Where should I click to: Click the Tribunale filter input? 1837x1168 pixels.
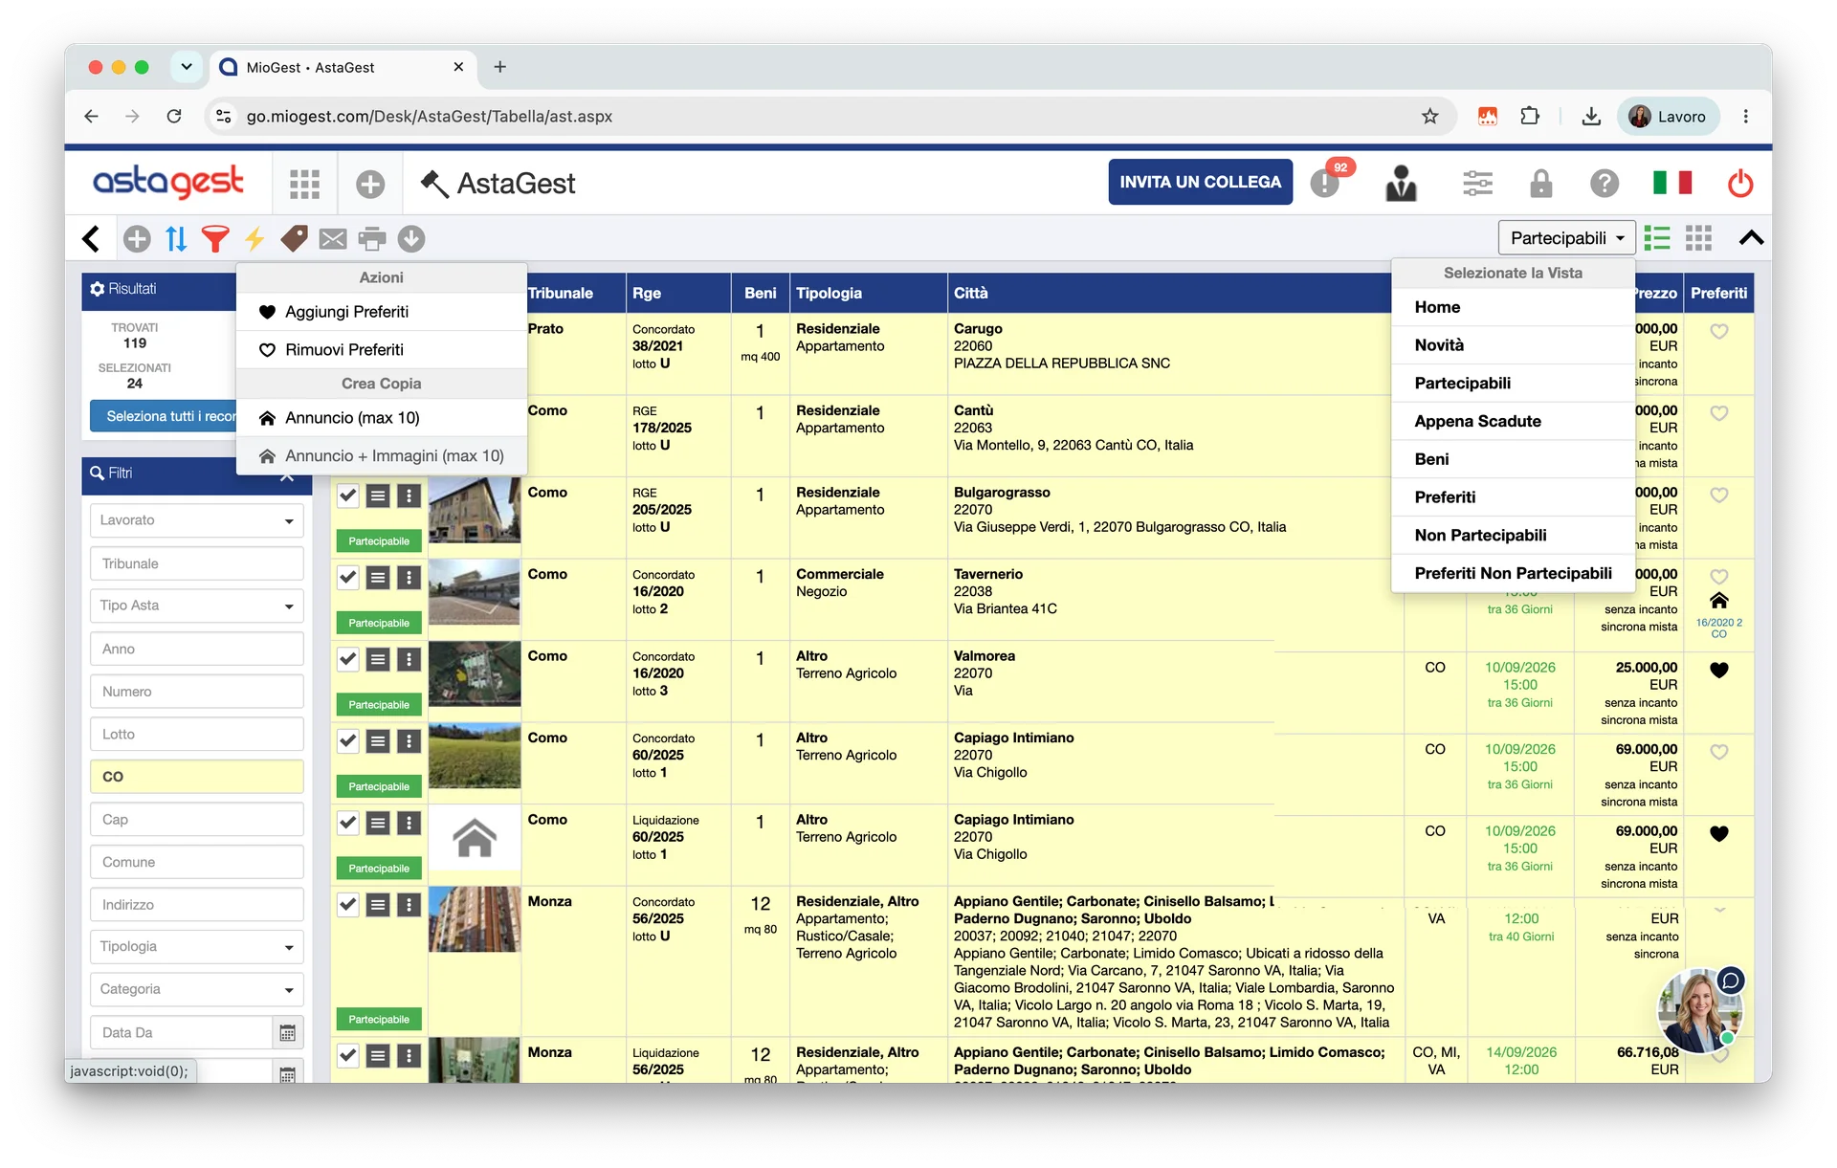pos(197,563)
